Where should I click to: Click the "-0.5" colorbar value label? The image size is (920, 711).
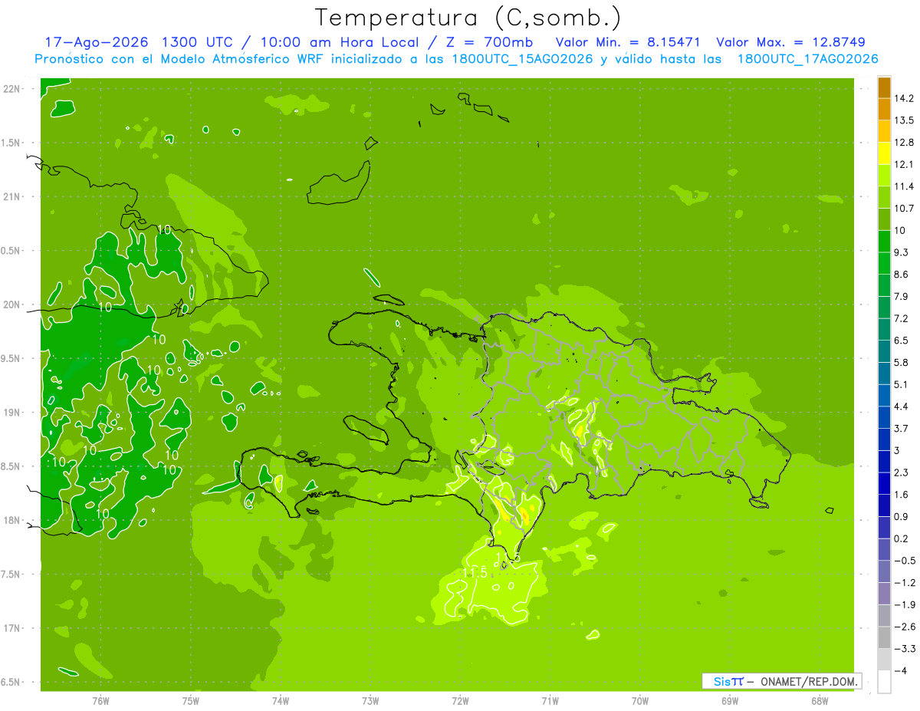coord(904,561)
